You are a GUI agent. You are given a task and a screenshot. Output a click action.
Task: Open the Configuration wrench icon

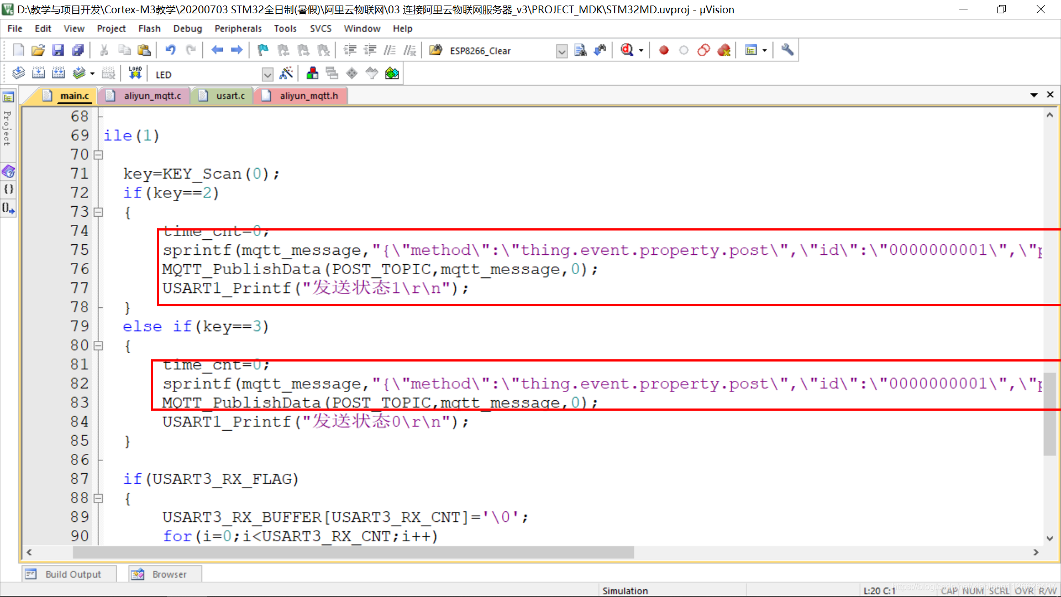[x=787, y=50]
